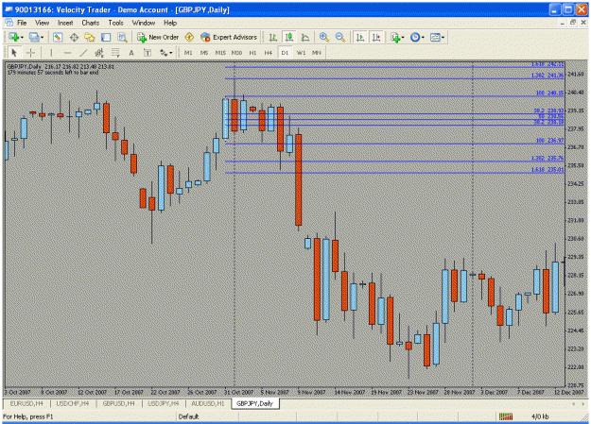Click the Default profile status bar entry
The image size is (591, 424).
(x=188, y=416)
